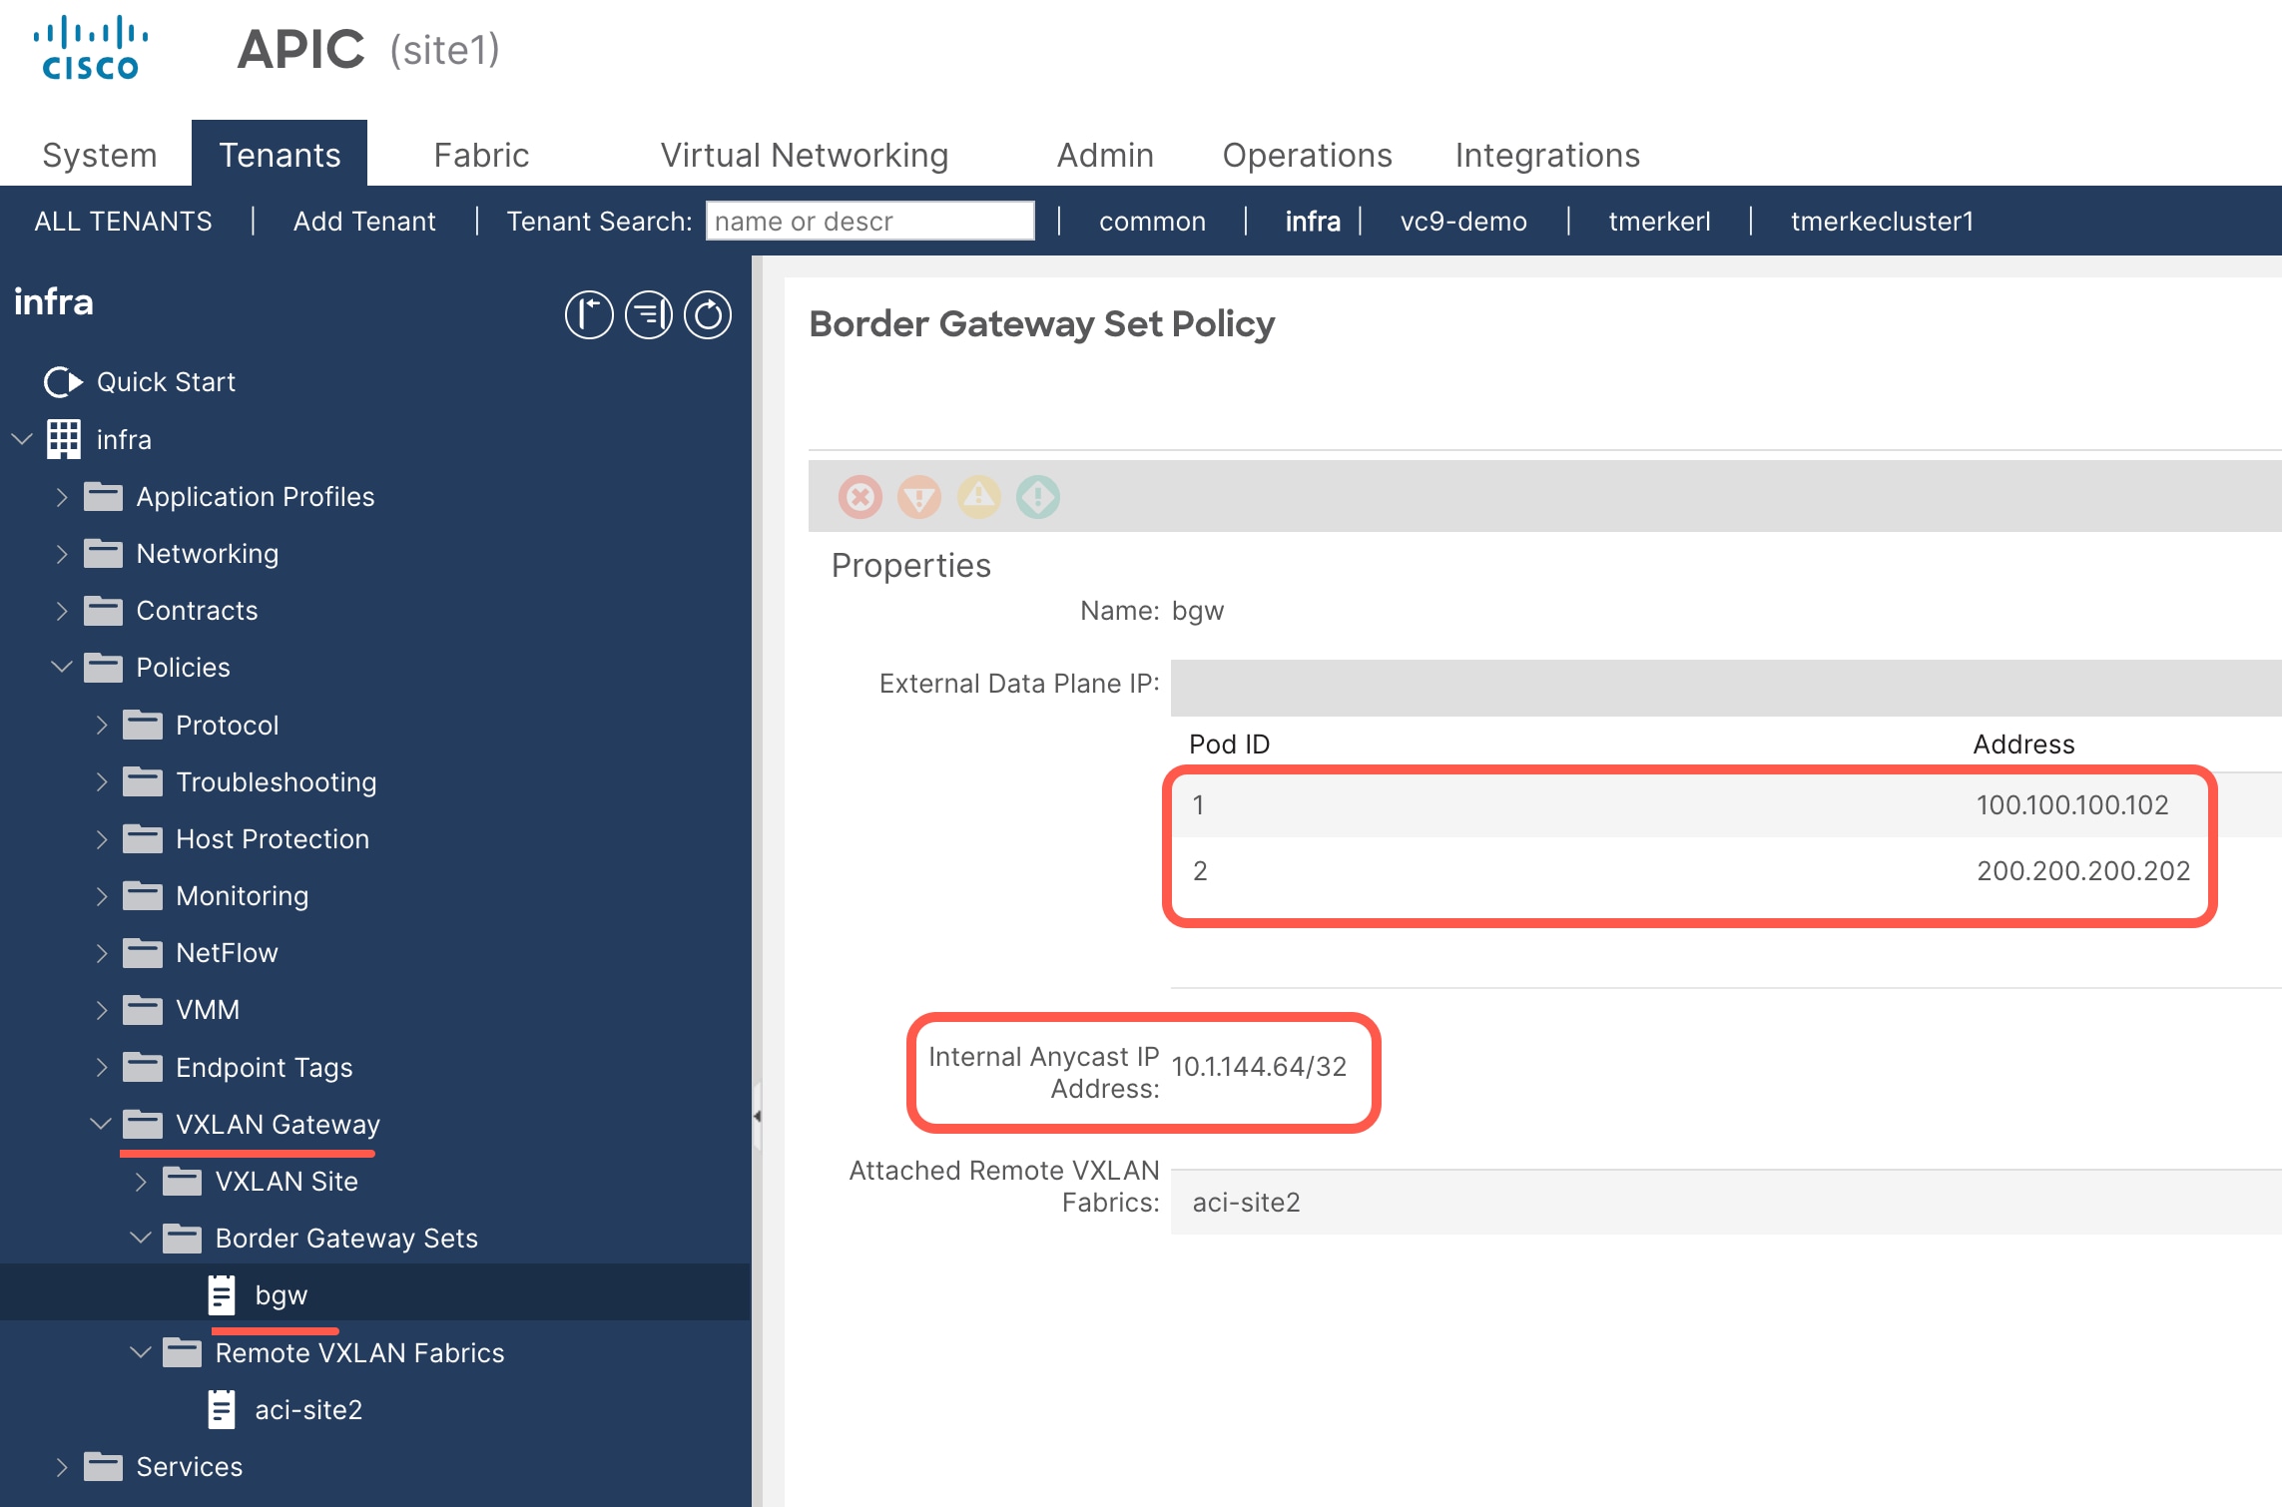Click the Tenant Search input field
The width and height of the screenshot is (2282, 1507).
(869, 221)
